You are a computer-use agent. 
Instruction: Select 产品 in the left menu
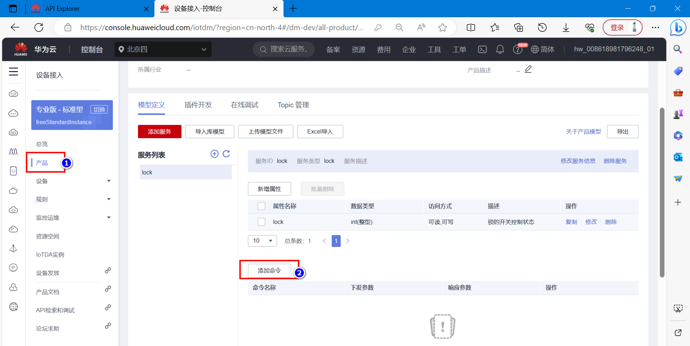[x=42, y=163]
